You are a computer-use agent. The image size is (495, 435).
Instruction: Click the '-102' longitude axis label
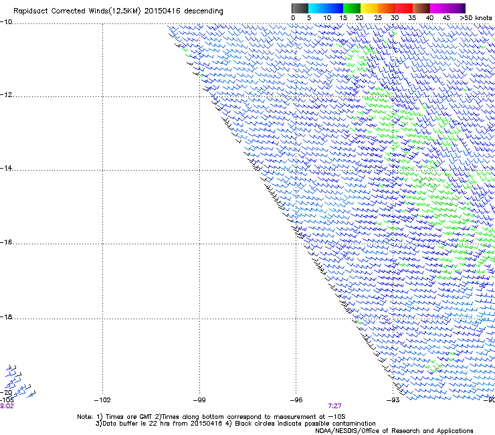[102, 400]
